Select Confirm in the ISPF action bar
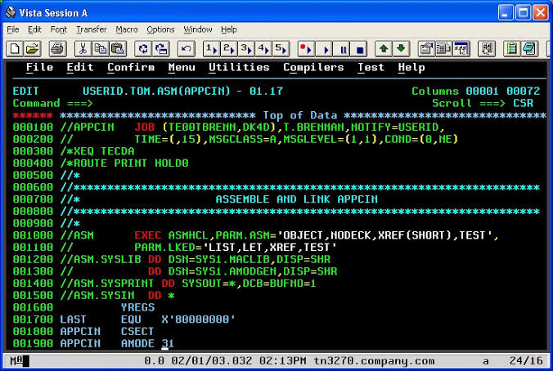The image size is (553, 371). click(x=131, y=67)
